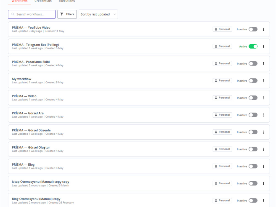Open Blog Otomasyonu (Manual) copy workflow
The height and width of the screenshot is (207, 276).
pyautogui.click(x=36, y=199)
